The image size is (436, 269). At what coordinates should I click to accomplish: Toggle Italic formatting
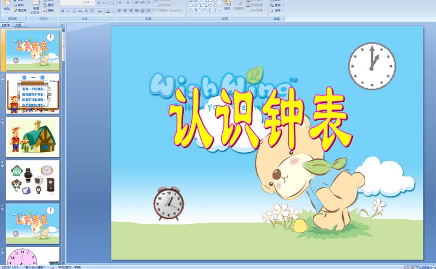click(68, 11)
